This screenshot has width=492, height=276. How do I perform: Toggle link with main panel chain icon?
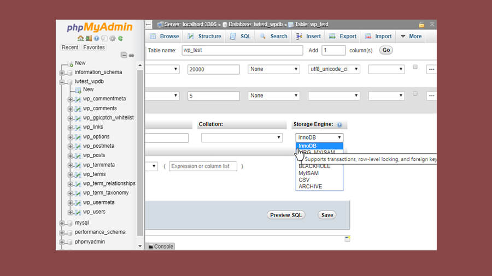[x=131, y=56]
